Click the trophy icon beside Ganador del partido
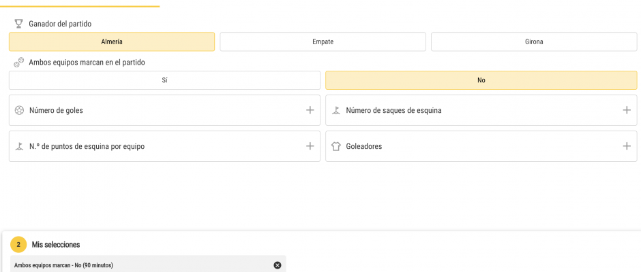Screen dimensions: 641x272 click(x=18, y=24)
